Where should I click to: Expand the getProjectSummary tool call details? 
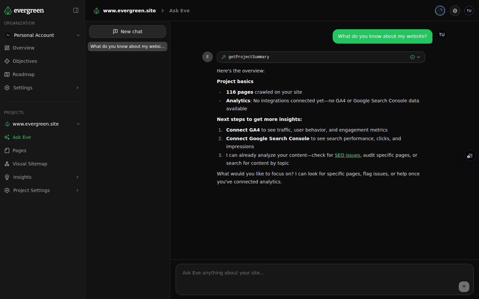(x=418, y=57)
